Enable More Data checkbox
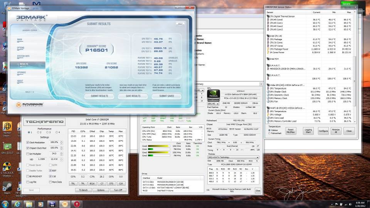 pyautogui.click(x=50, y=182)
